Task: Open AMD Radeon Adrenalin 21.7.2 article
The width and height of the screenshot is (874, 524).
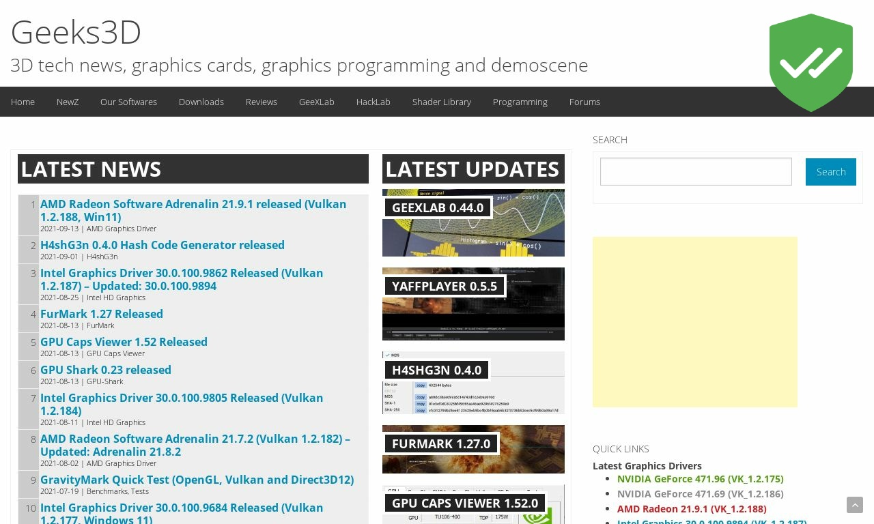Action: (195, 445)
